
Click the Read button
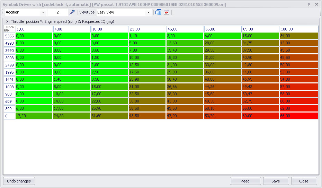245,181
